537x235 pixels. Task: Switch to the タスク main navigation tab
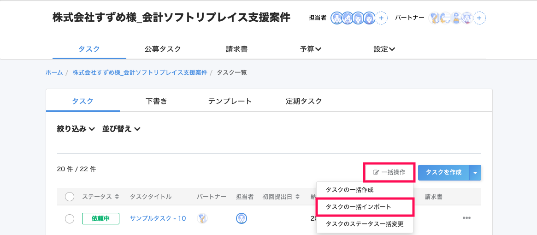pyautogui.click(x=89, y=49)
